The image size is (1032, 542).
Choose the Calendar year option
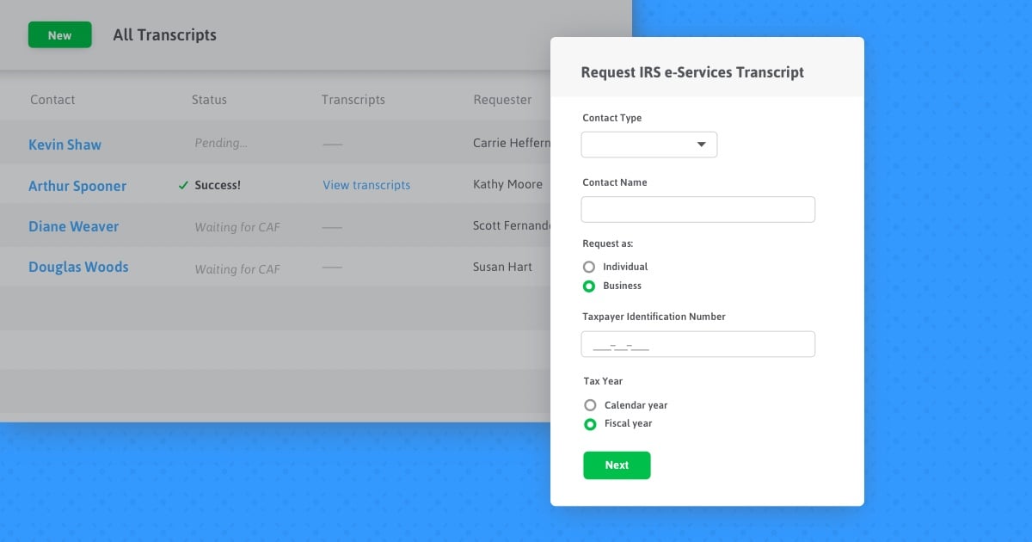590,405
